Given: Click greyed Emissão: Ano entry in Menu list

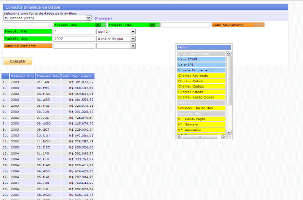Looking at the screenshot, I should pyautogui.click(x=201, y=103).
